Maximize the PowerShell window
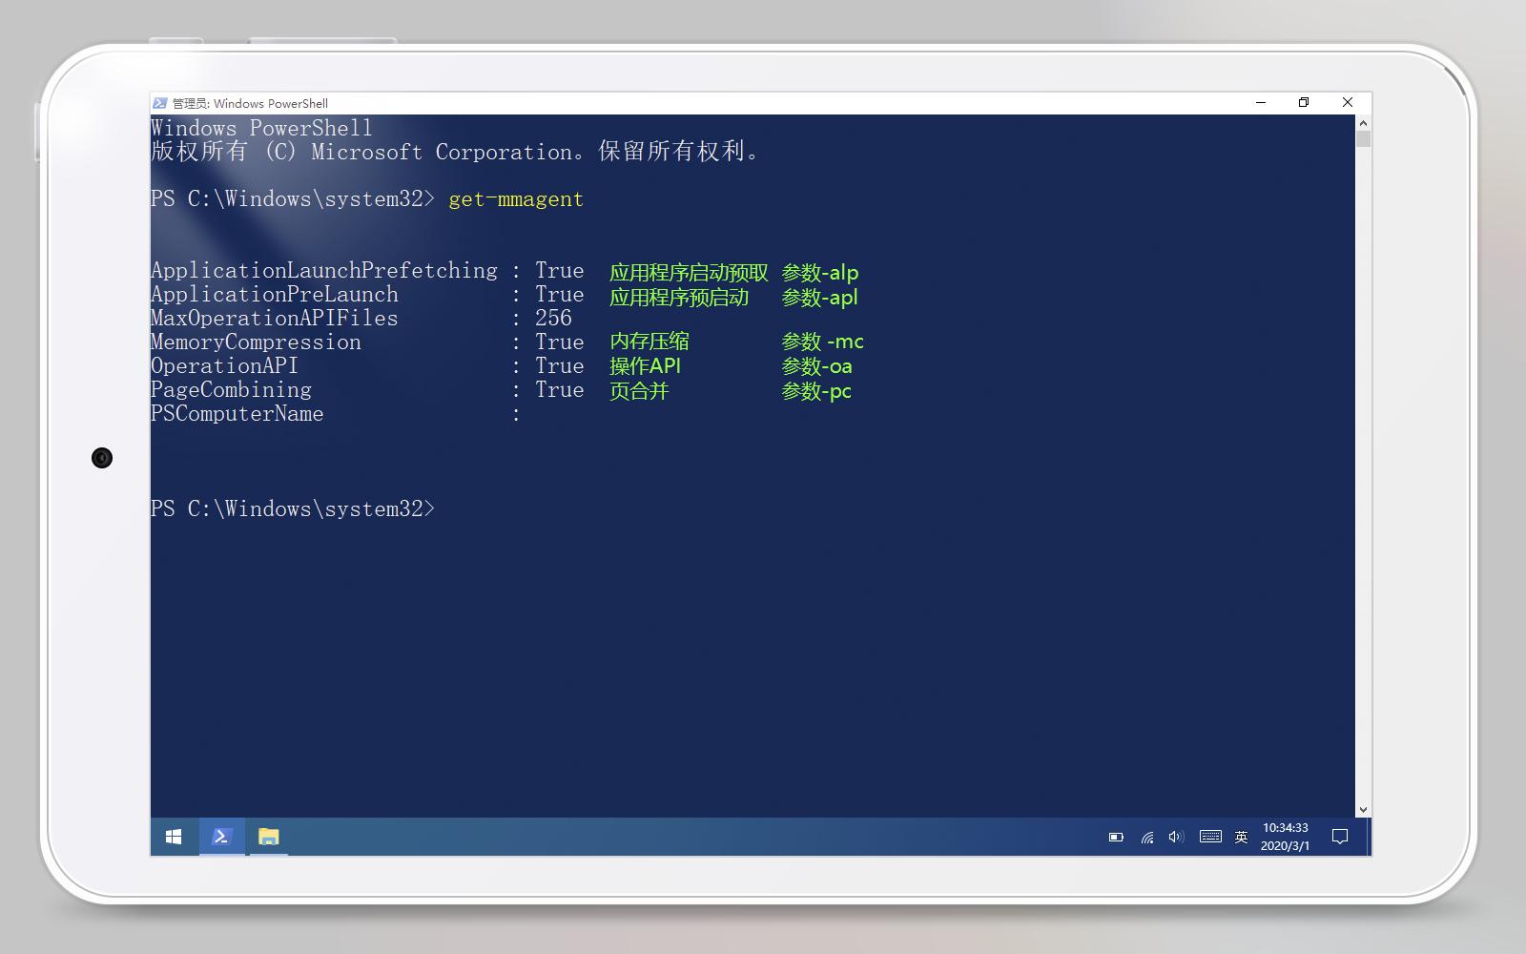1526x954 pixels. click(x=1303, y=102)
